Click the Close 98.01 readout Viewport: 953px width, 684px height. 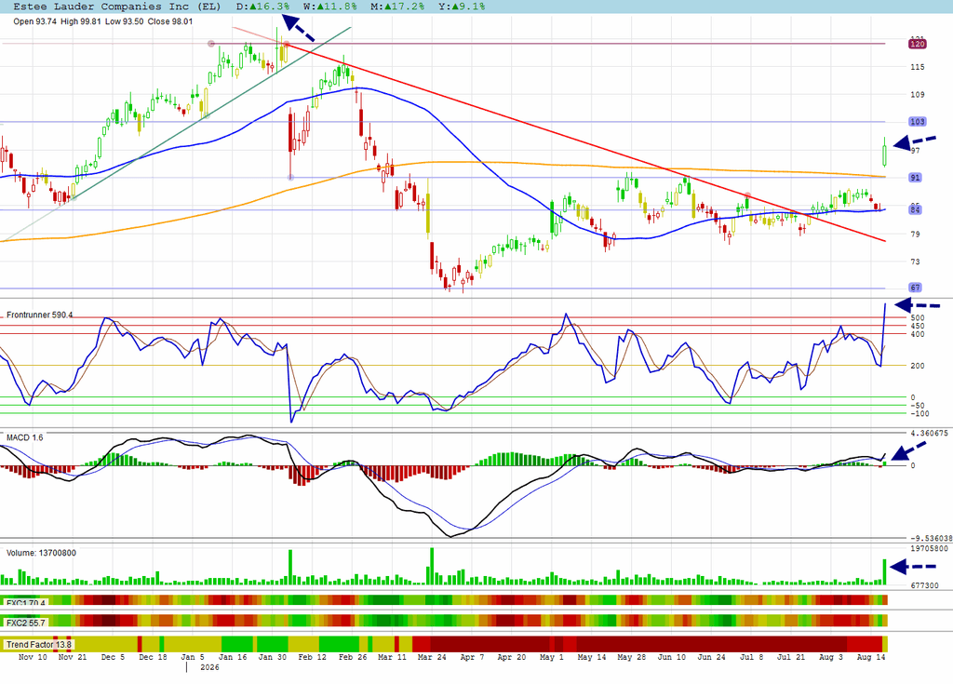170,21
